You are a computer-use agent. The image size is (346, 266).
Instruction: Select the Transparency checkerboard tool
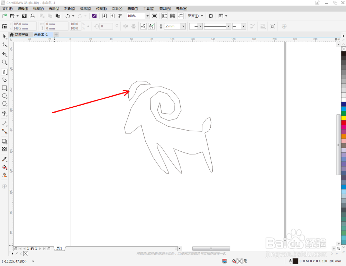[x=4, y=149]
